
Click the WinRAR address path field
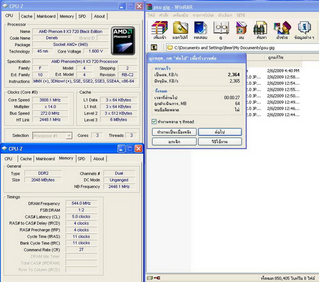tap(242, 48)
